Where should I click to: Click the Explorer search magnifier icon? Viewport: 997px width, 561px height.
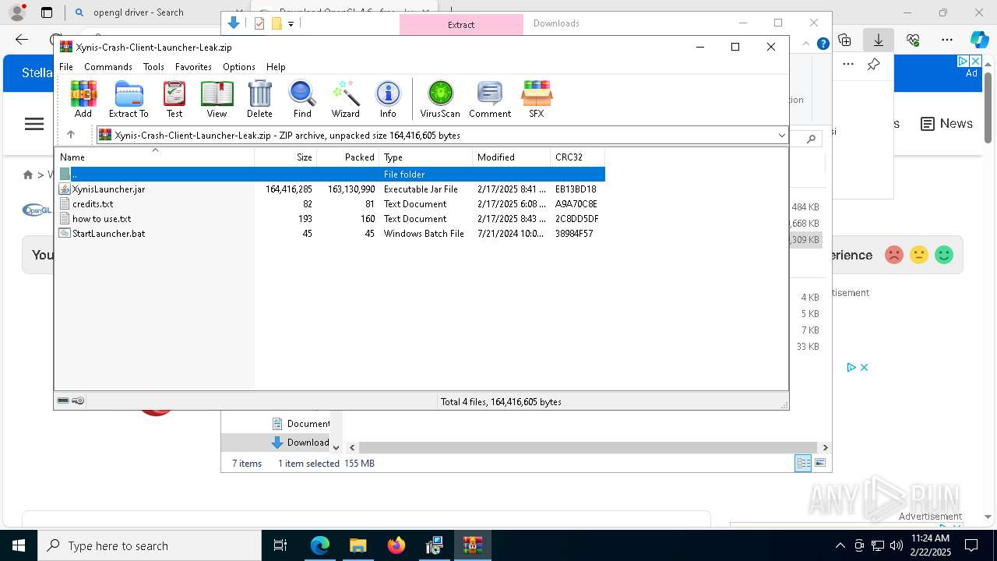click(x=811, y=139)
